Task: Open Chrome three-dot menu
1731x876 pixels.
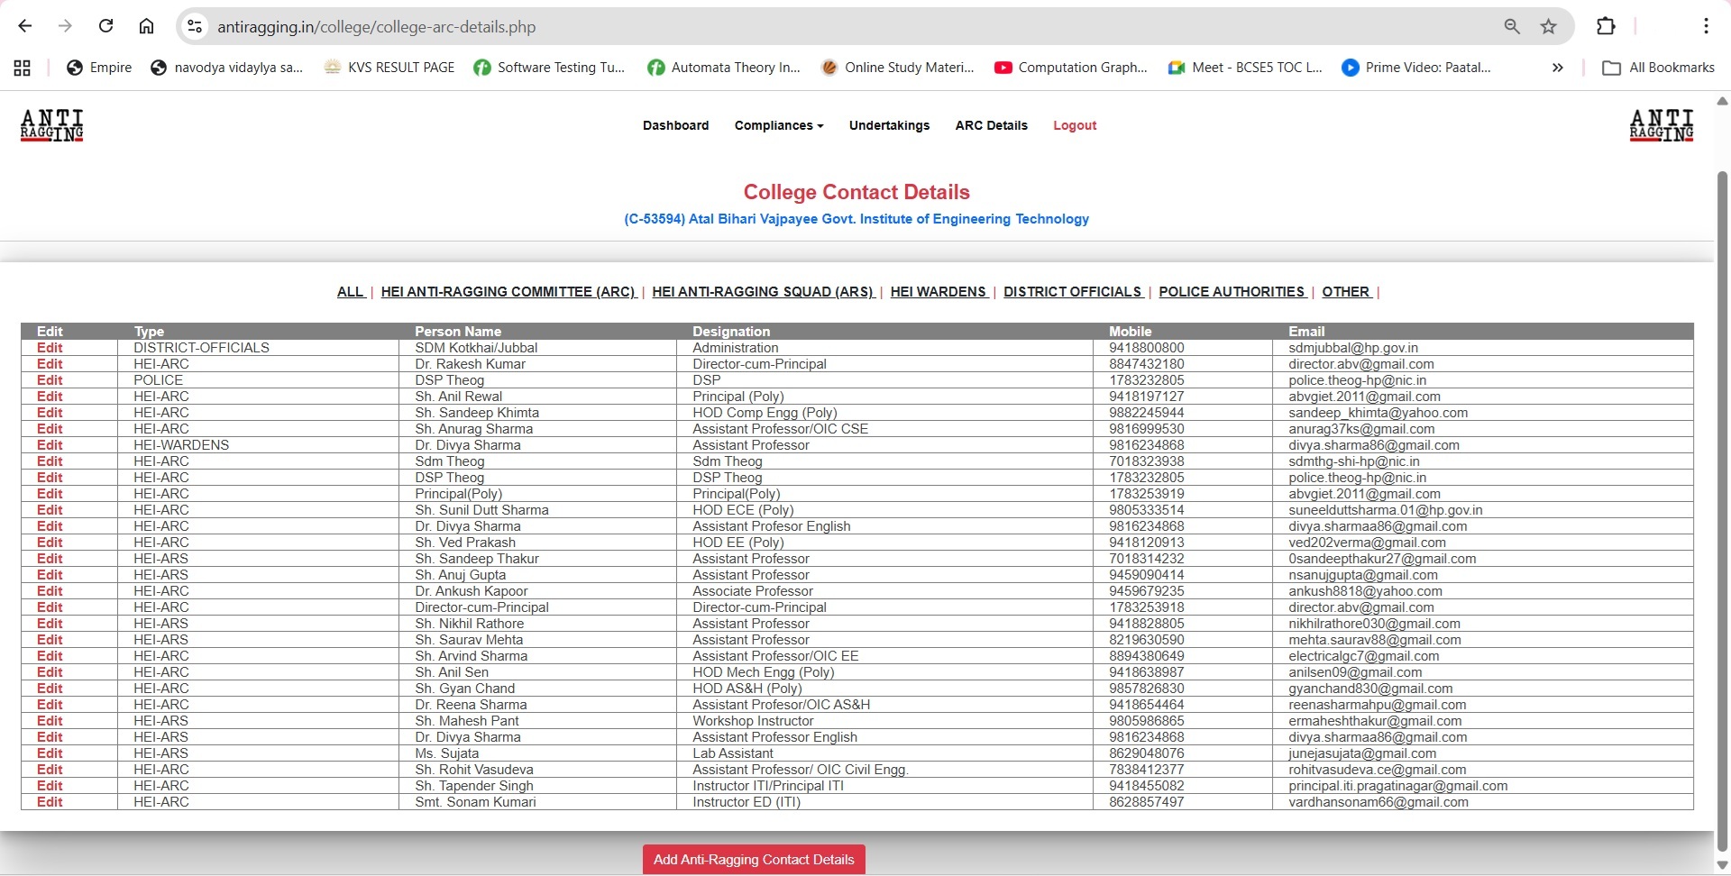Action: [x=1706, y=26]
